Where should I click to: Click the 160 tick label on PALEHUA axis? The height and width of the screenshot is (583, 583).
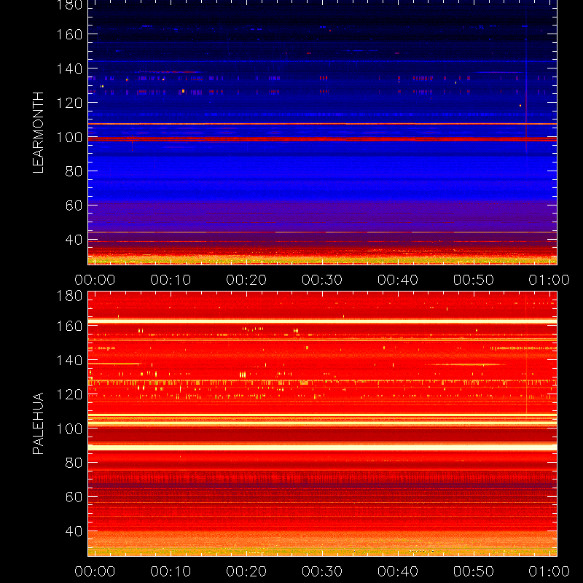point(69,326)
